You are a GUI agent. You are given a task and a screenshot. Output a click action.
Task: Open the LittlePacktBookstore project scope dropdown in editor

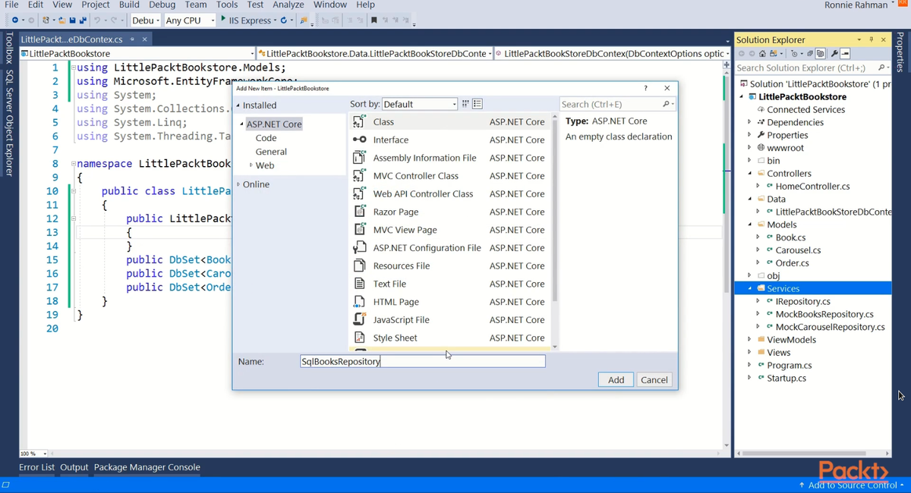(x=137, y=54)
